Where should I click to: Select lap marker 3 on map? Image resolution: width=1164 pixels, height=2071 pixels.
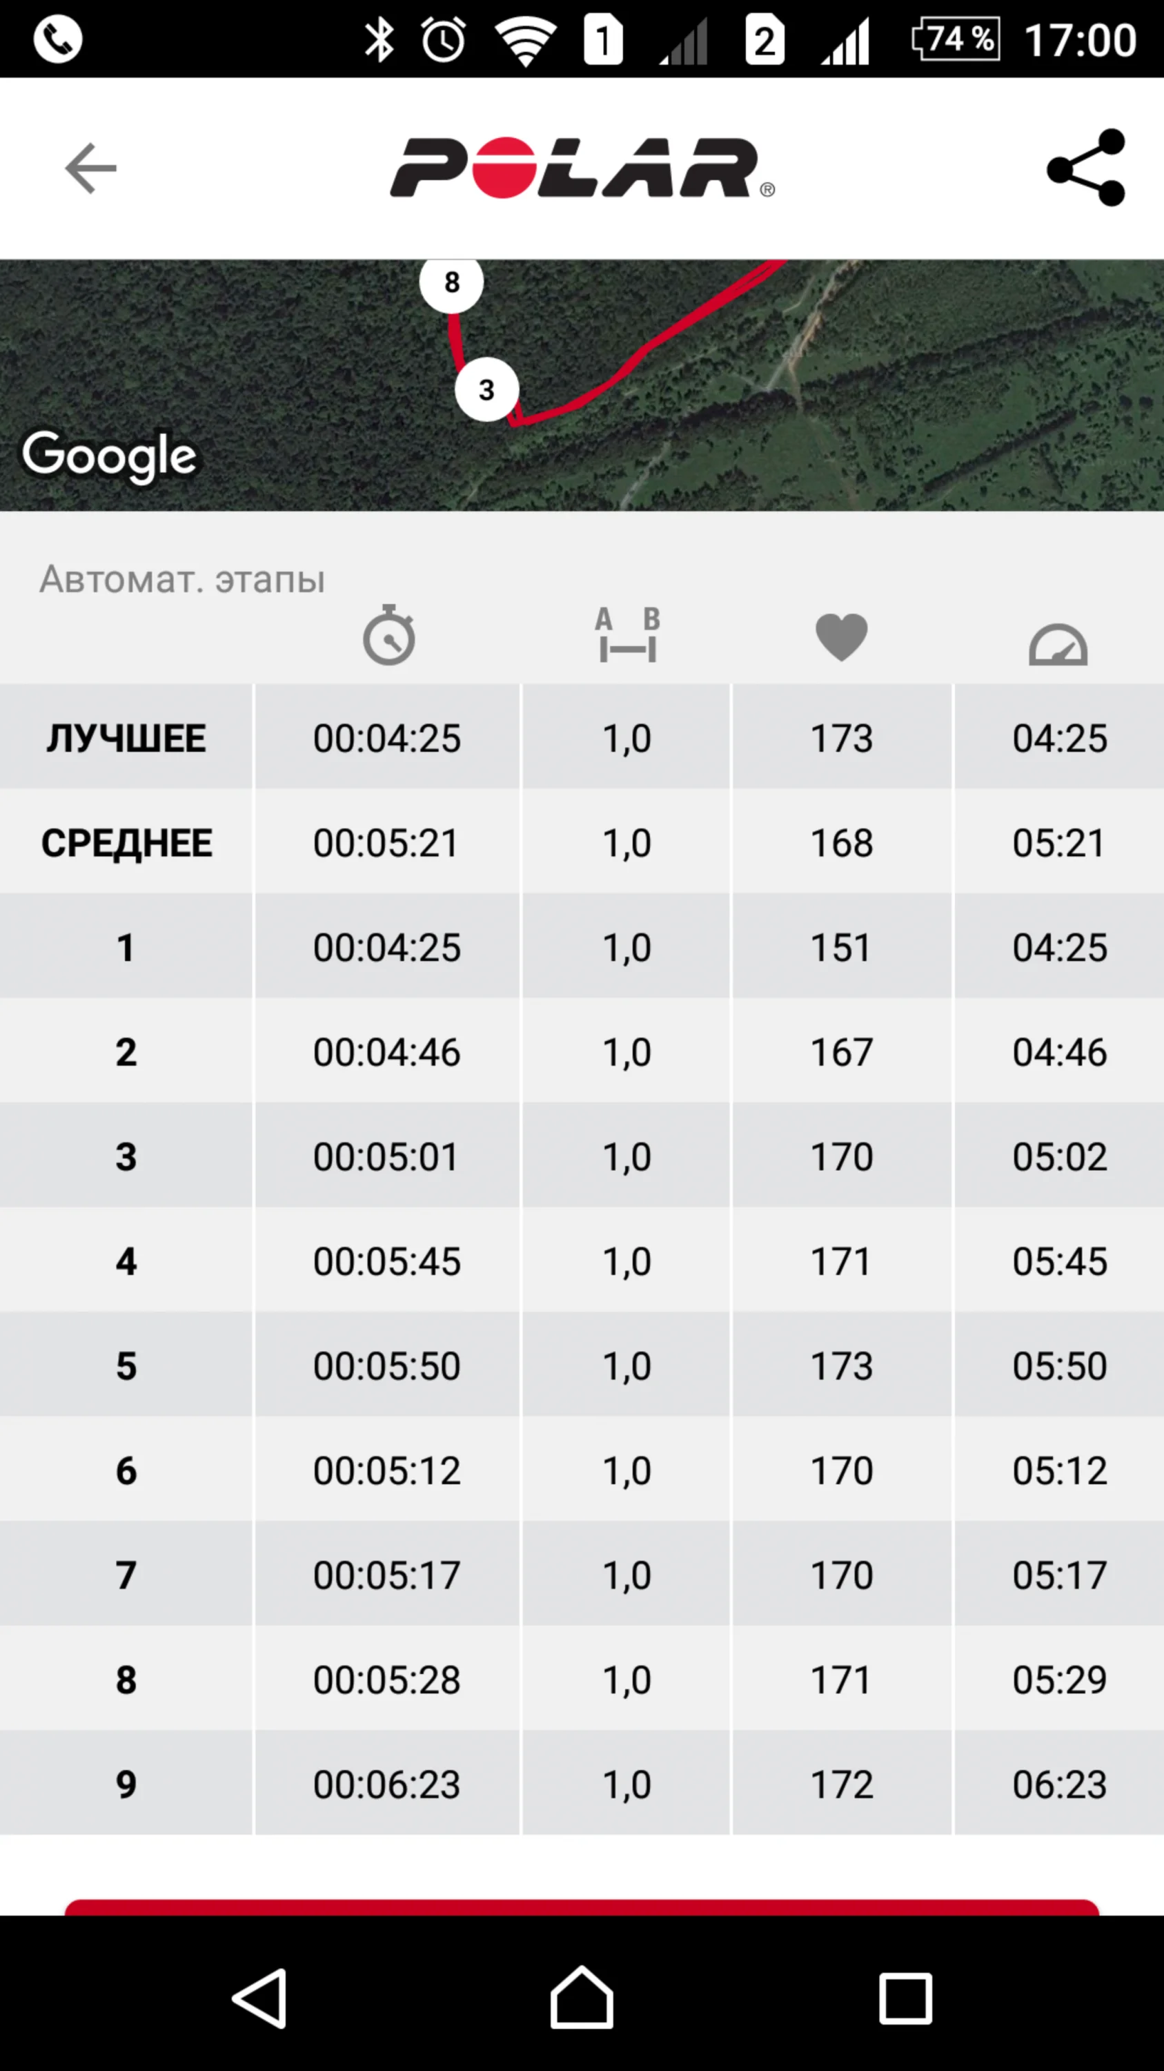point(486,391)
